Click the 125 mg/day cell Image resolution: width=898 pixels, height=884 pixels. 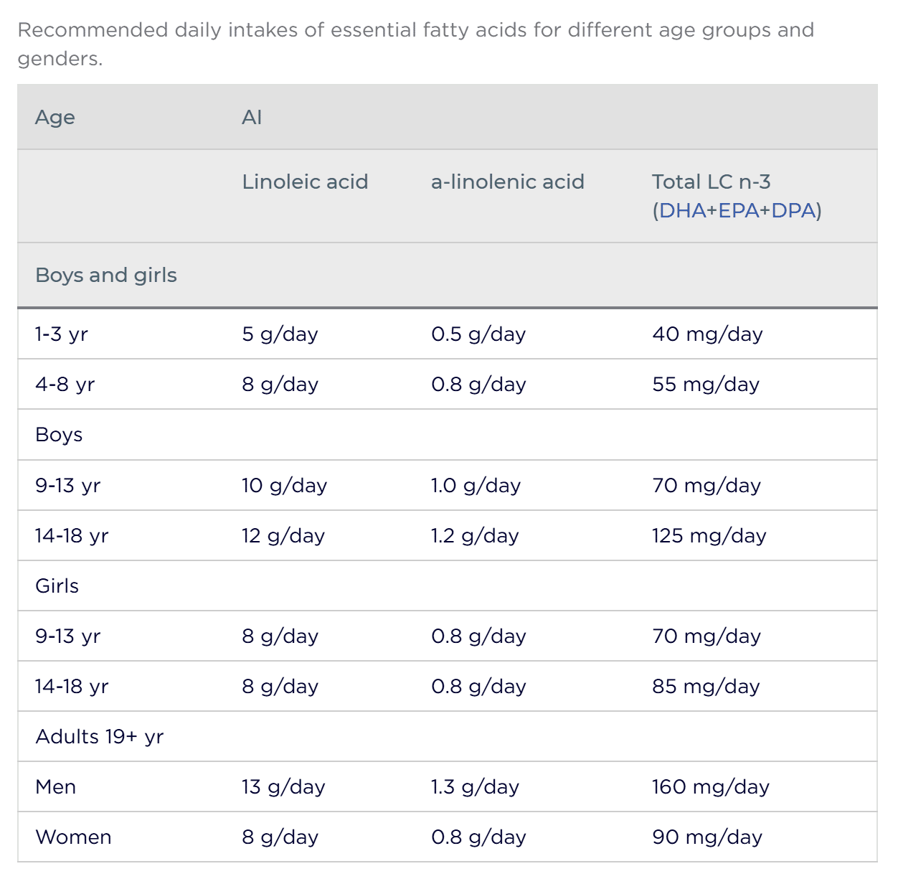point(709,536)
